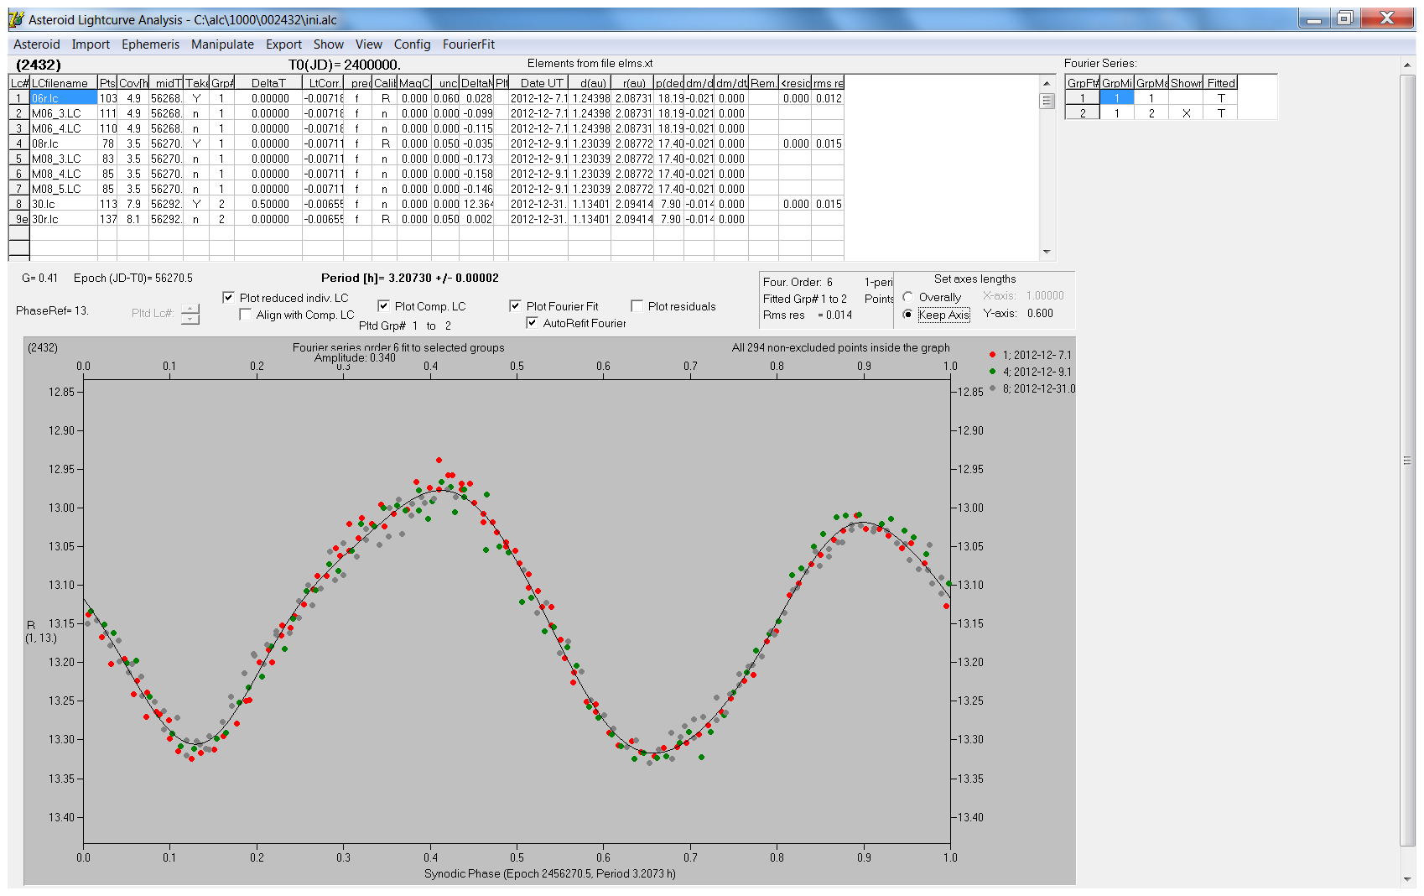Open the FourierFit menu
The image size is (1424, 896).
(469, 44)
